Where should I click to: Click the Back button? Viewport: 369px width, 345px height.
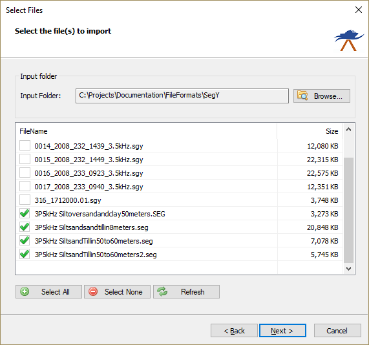tap(234, 331)
